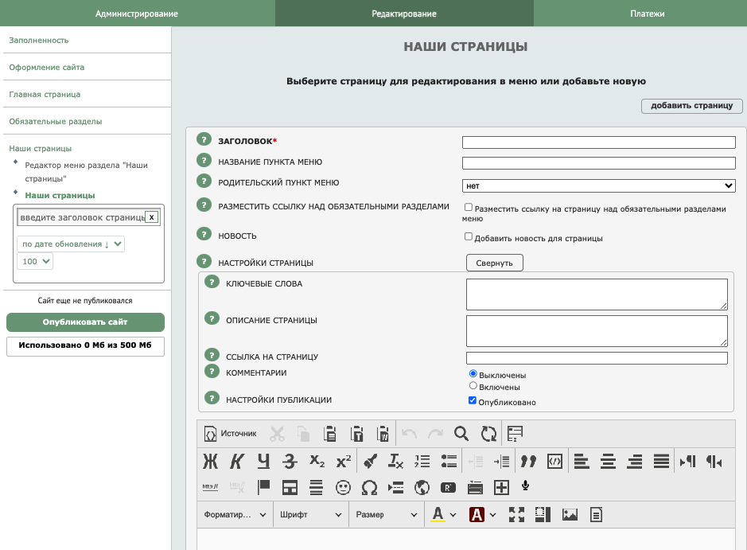
Task: Click the IFrame globe icon
Action: click(x=422, y=487)
